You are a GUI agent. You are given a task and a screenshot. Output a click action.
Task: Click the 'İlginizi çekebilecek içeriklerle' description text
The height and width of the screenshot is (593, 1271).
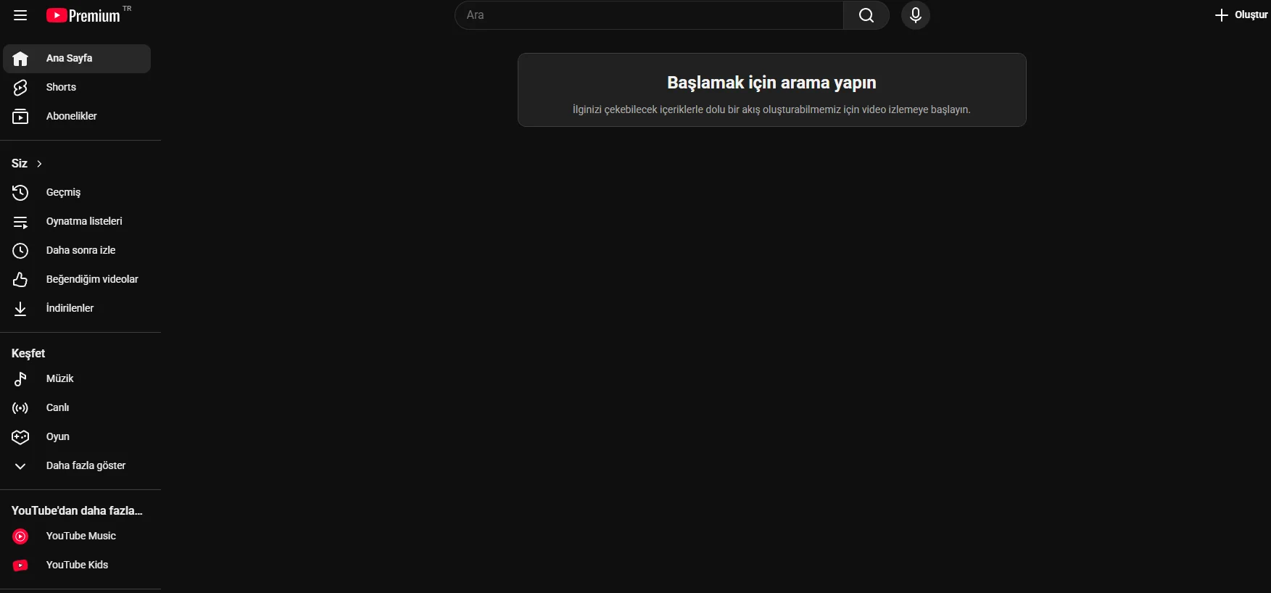(771, 109)
